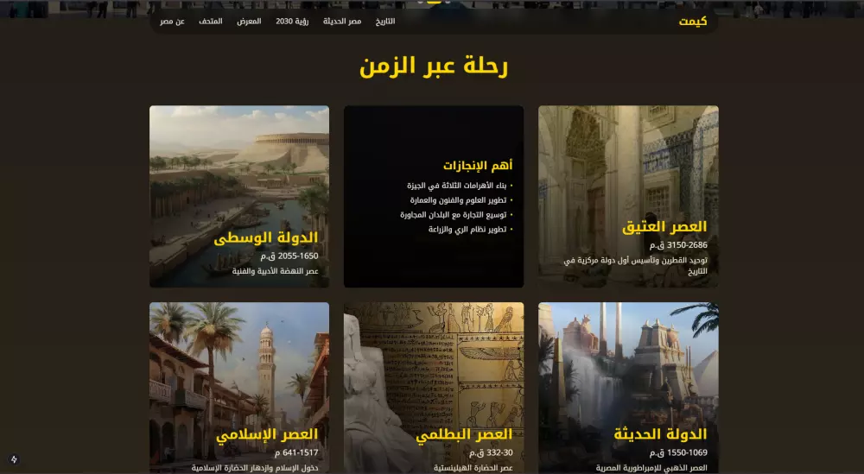This screenshot has height=474, width=864.
Task: Click description دخول الإسلام وازدهار الحضارة الإسلامية
Action: [255, 468]
